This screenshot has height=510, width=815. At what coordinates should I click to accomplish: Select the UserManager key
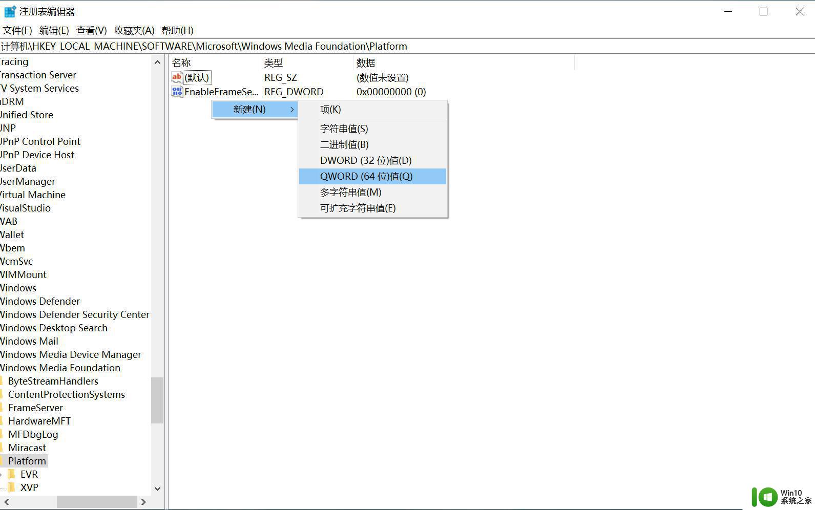click(28, 181)
